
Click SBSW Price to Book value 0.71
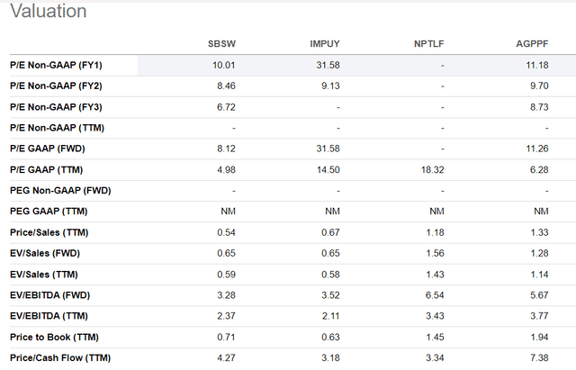226,337
